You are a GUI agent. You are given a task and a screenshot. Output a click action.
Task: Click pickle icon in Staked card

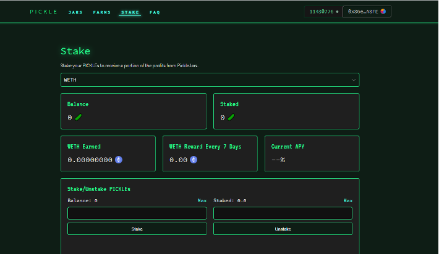point(231,117)
